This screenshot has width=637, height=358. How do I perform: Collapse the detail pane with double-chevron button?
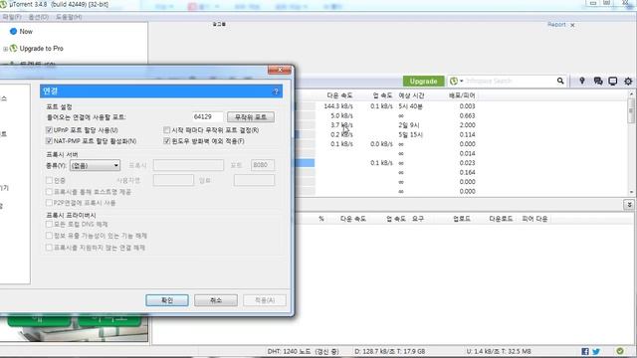629,205
